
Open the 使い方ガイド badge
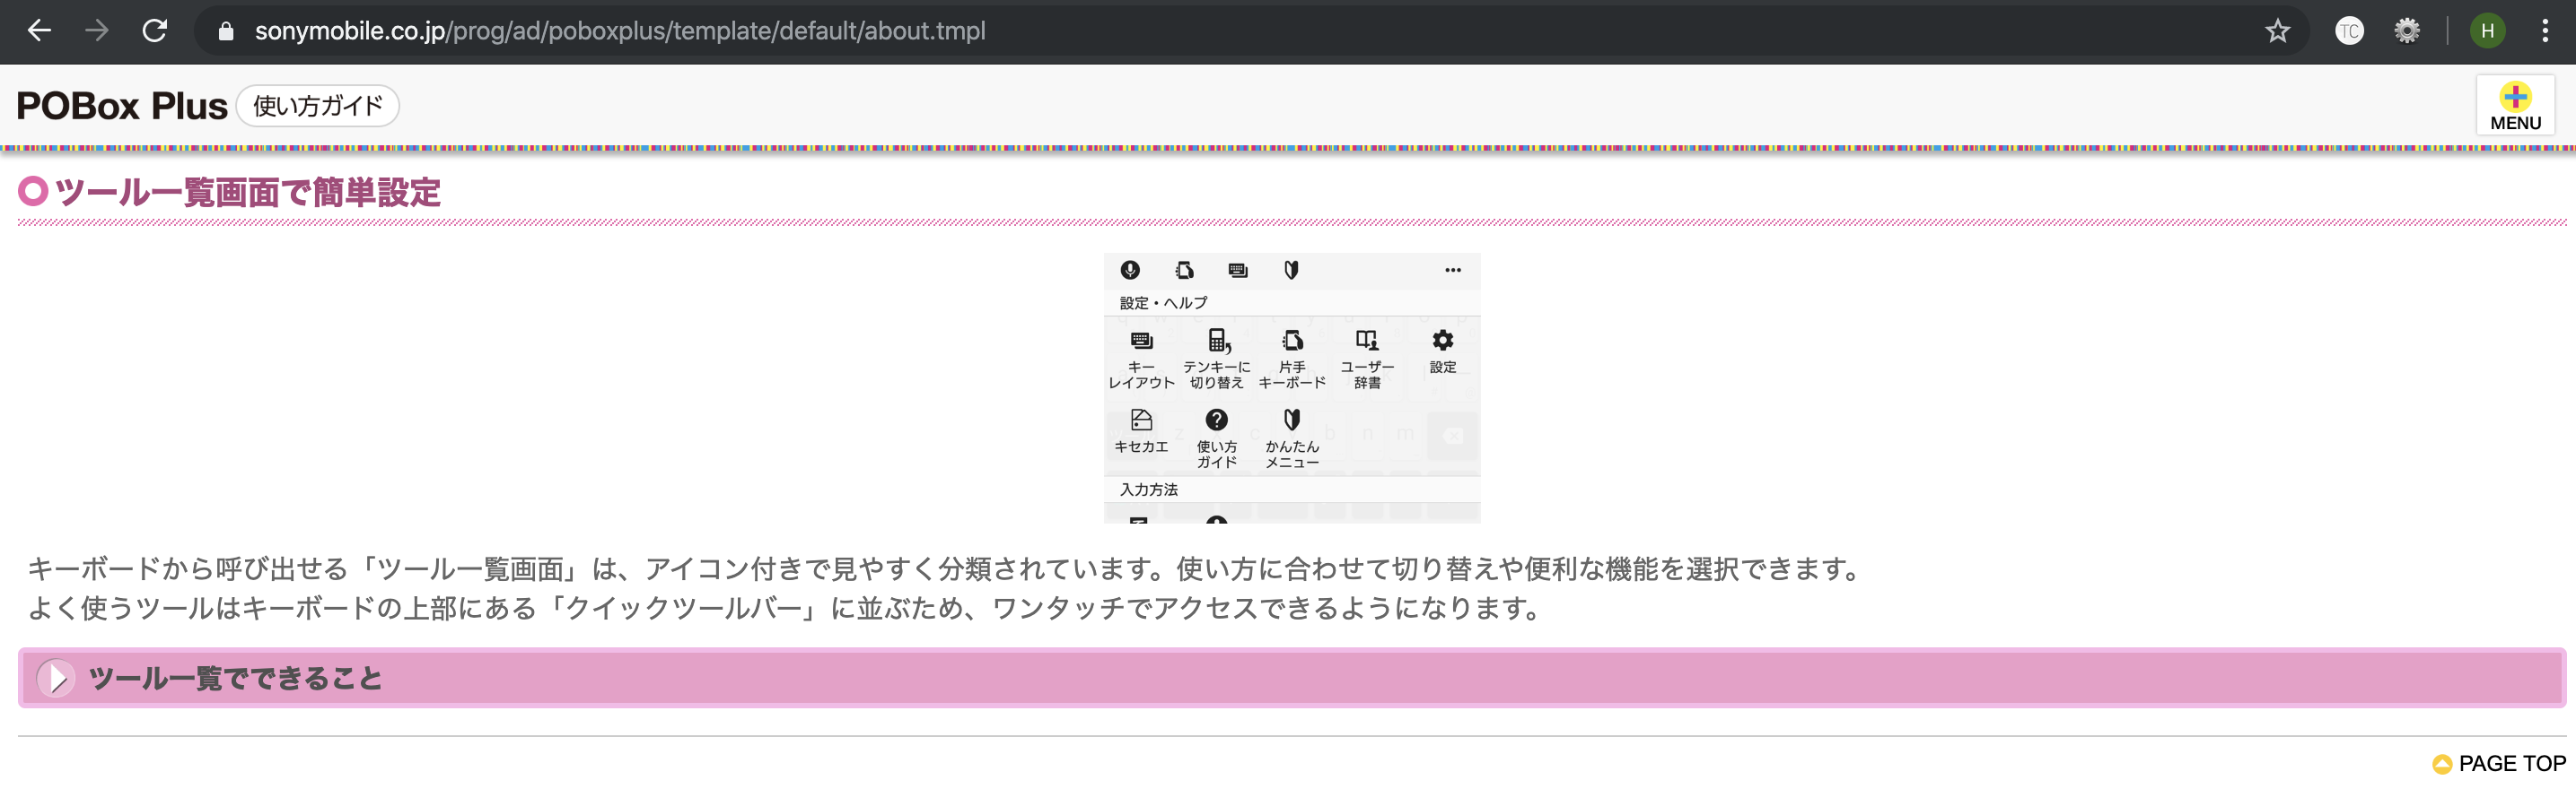(318, 106)
